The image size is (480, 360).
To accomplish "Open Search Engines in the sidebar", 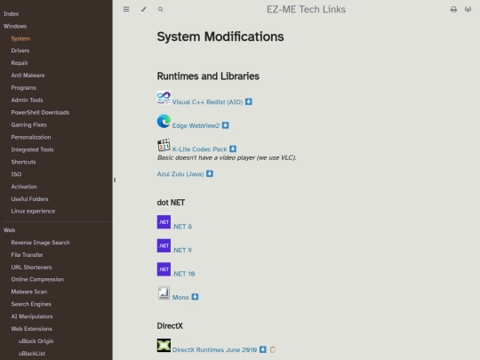I will tap(31, 304).
